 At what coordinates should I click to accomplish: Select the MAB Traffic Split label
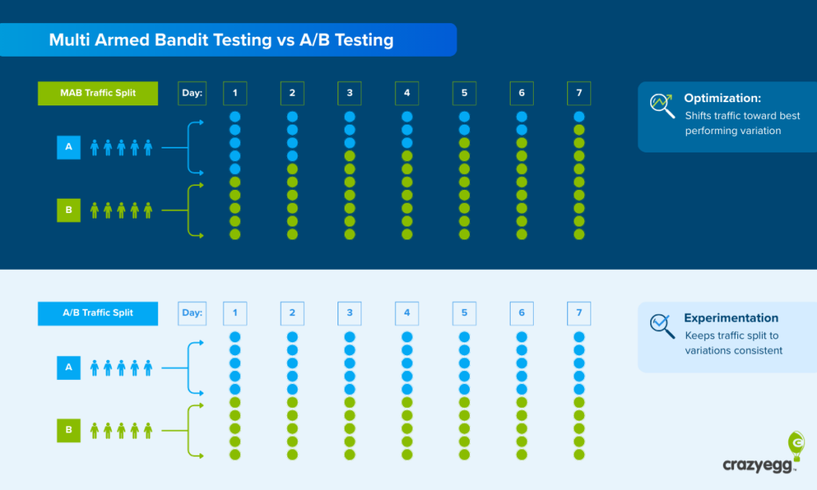[98, 93]
